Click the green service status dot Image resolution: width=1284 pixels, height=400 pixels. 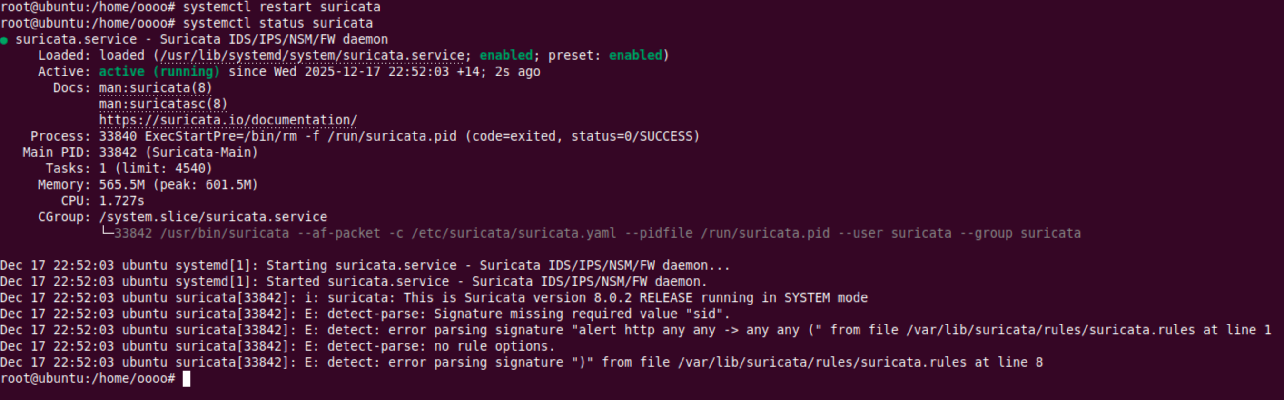pos(4,40)
